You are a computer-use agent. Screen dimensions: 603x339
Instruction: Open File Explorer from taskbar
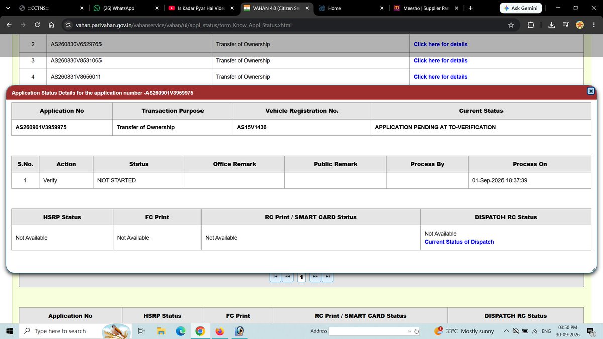[x=161, y=331]
